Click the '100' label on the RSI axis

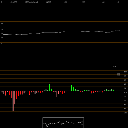click(2, 23)
